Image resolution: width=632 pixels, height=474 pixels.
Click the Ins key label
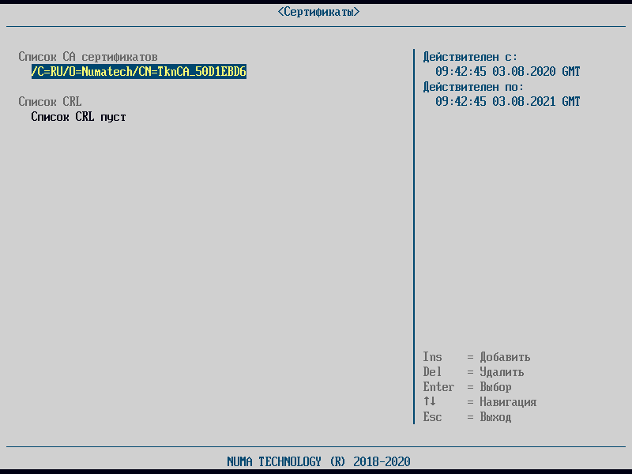pyautogui.click(x=432, y=357)
